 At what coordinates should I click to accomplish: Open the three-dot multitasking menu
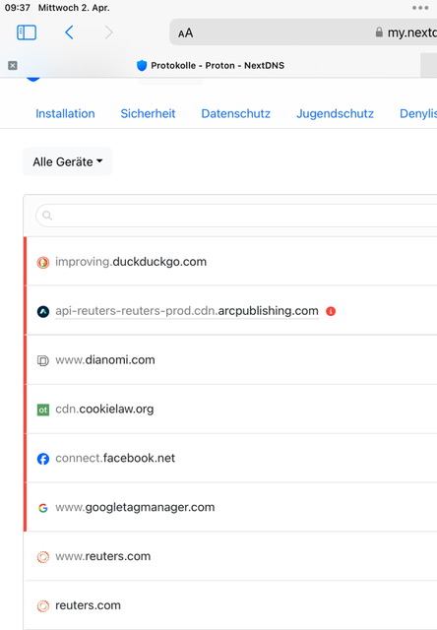[420, 8]
